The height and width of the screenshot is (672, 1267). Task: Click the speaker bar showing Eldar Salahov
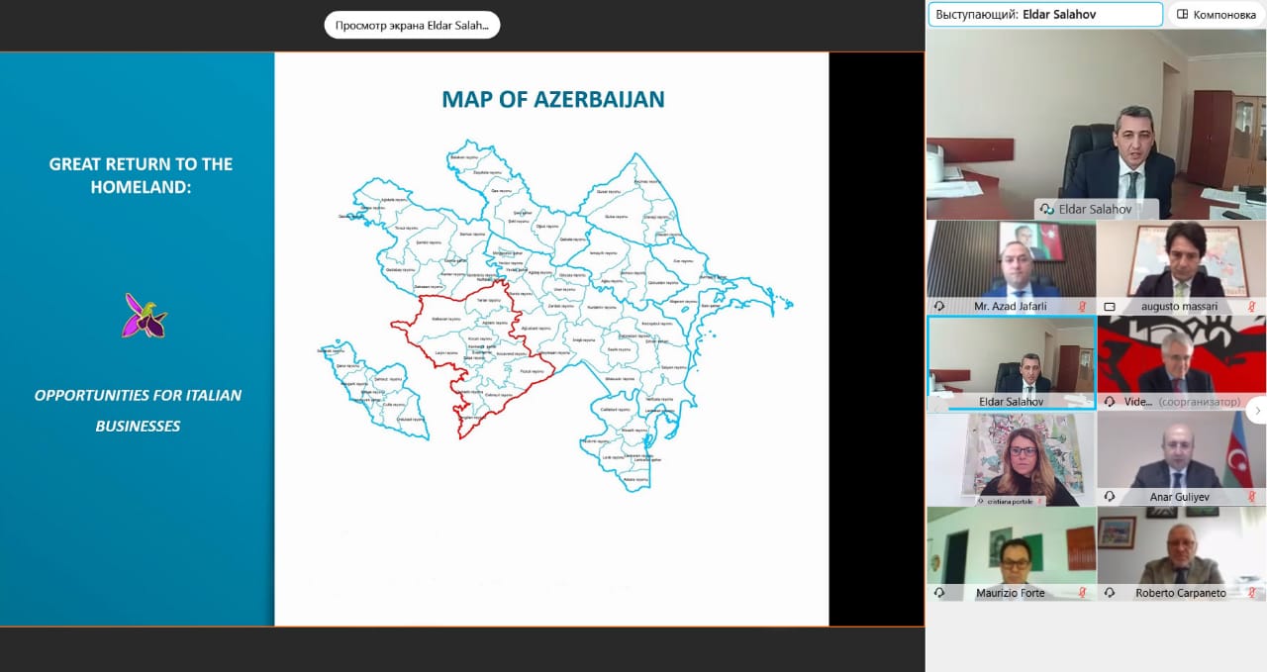coord(1044,15)
